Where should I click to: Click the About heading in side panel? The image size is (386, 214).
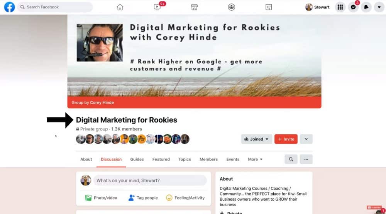pos(226,179)
